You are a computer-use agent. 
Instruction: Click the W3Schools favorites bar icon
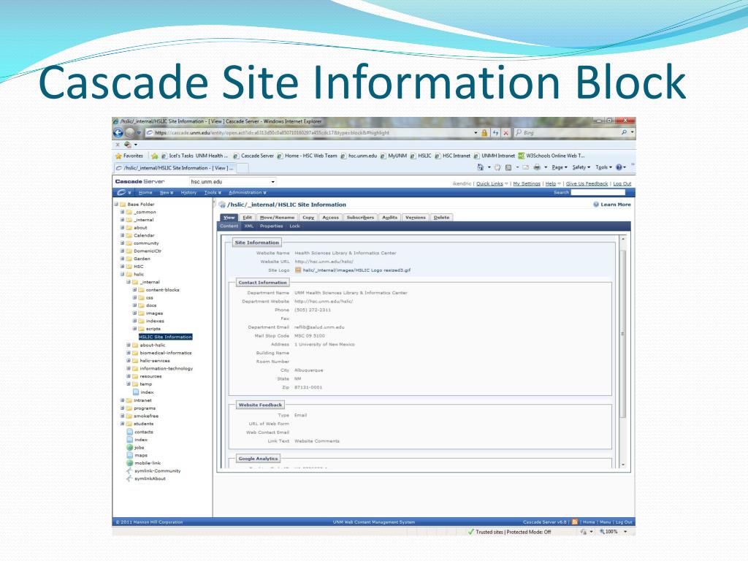522,156
